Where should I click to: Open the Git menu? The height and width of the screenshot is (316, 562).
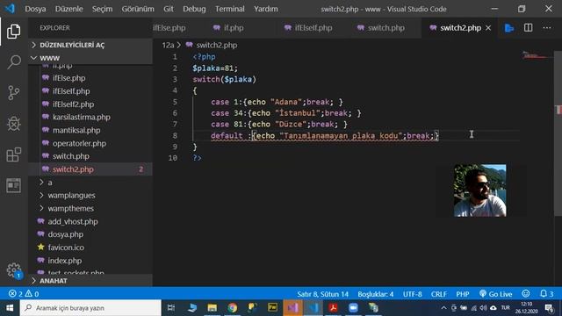(168, 9)
